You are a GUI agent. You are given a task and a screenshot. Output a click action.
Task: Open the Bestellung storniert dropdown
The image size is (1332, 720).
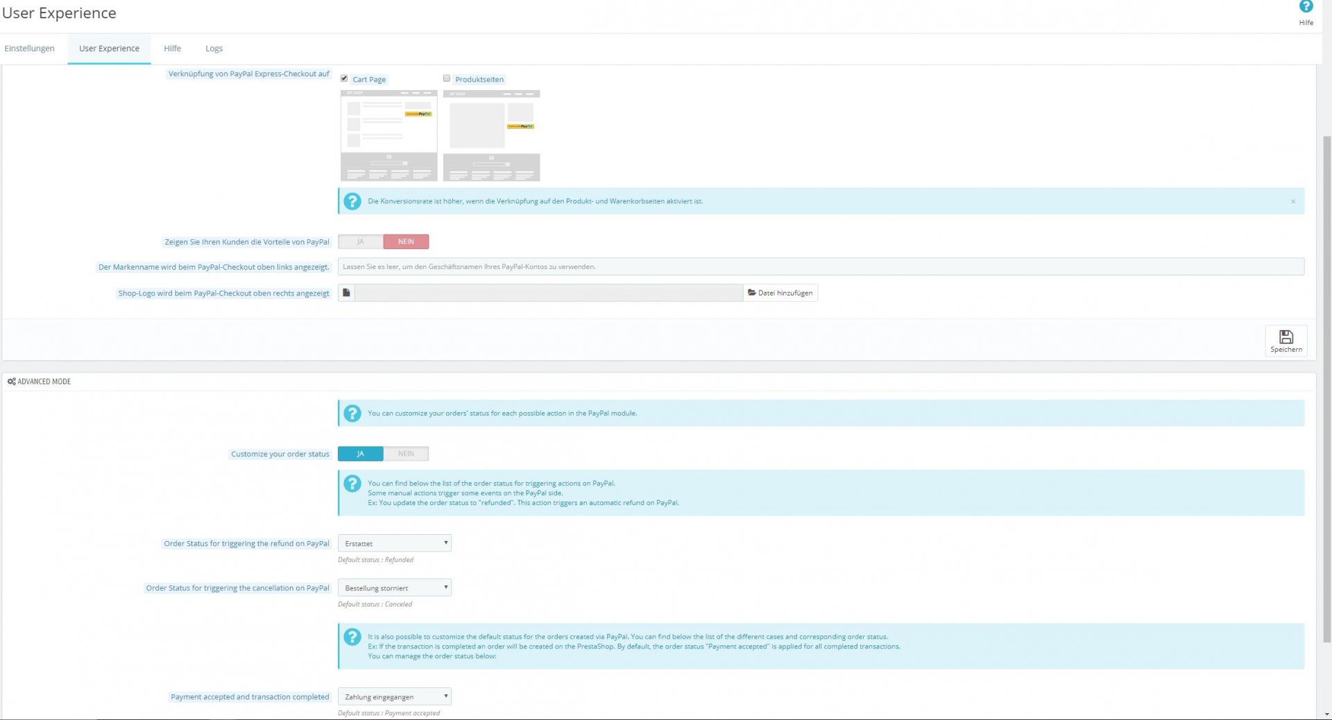(x=395, y=588)
